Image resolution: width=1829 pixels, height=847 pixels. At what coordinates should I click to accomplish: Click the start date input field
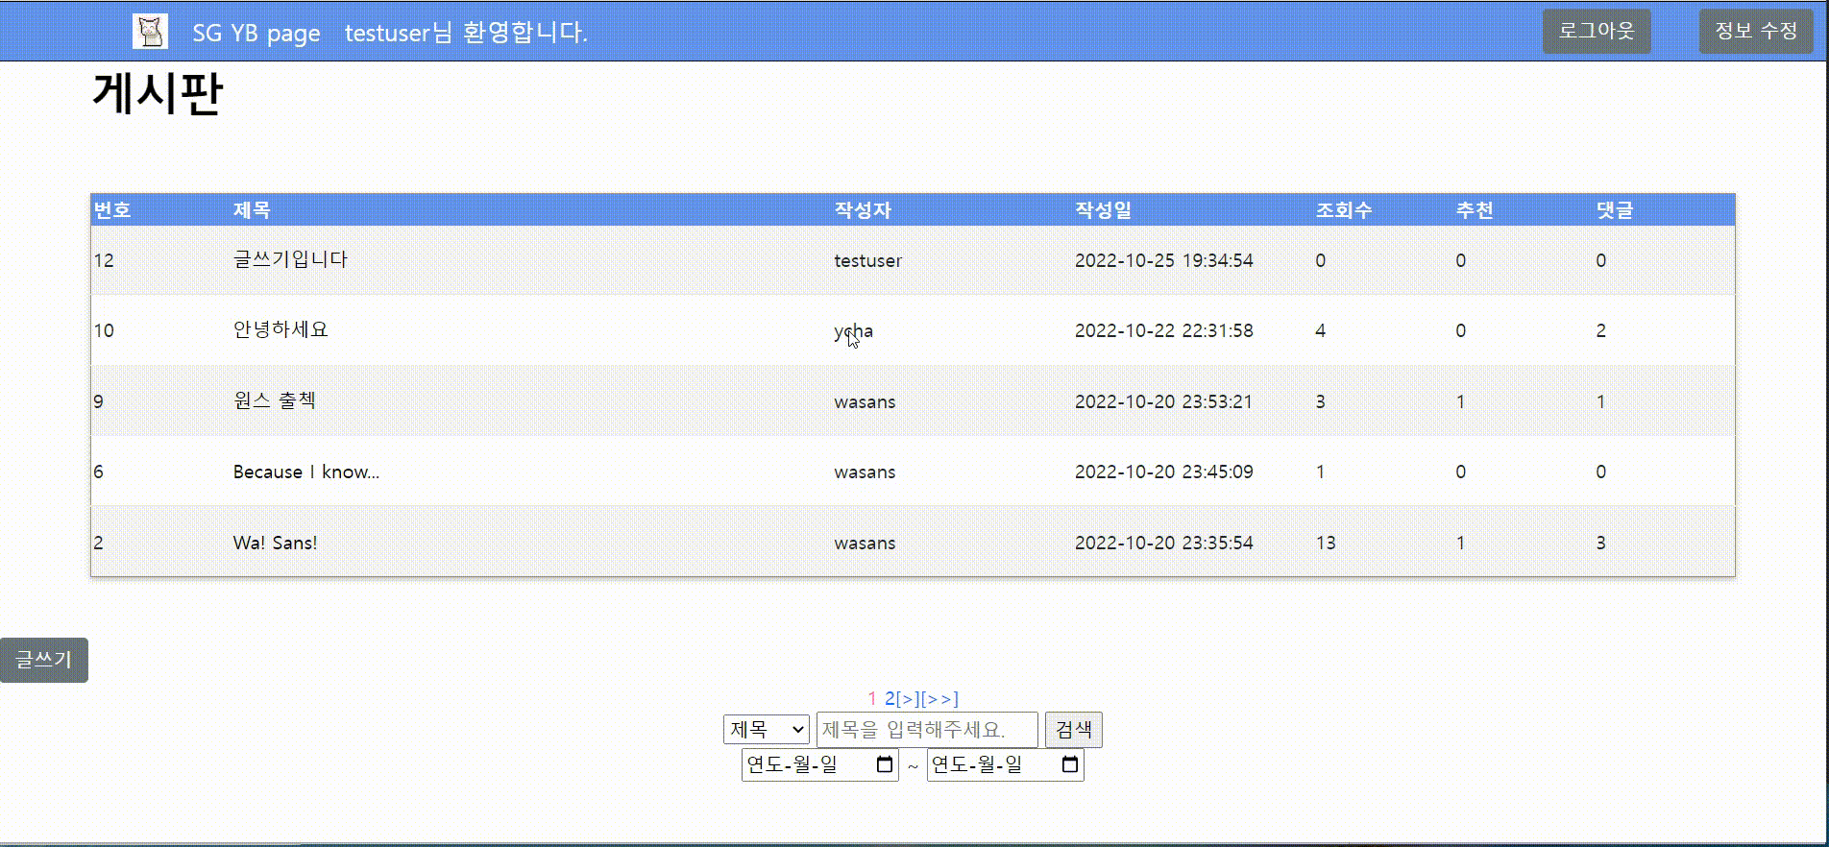pos(819,764)
